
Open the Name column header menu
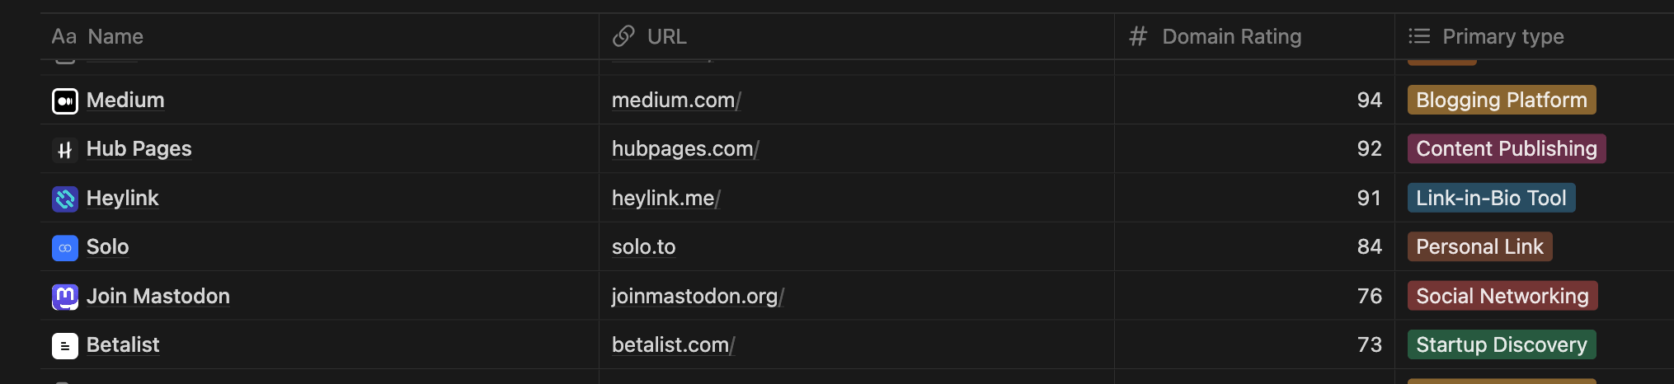tap(115, 36)
